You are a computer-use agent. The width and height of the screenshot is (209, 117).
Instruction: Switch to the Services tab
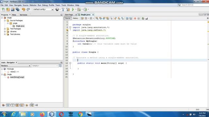coord(24,15)
